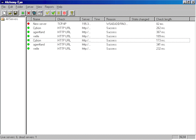Open the Help menu
Screen dimensions: 196x140
tap(59, 7)
